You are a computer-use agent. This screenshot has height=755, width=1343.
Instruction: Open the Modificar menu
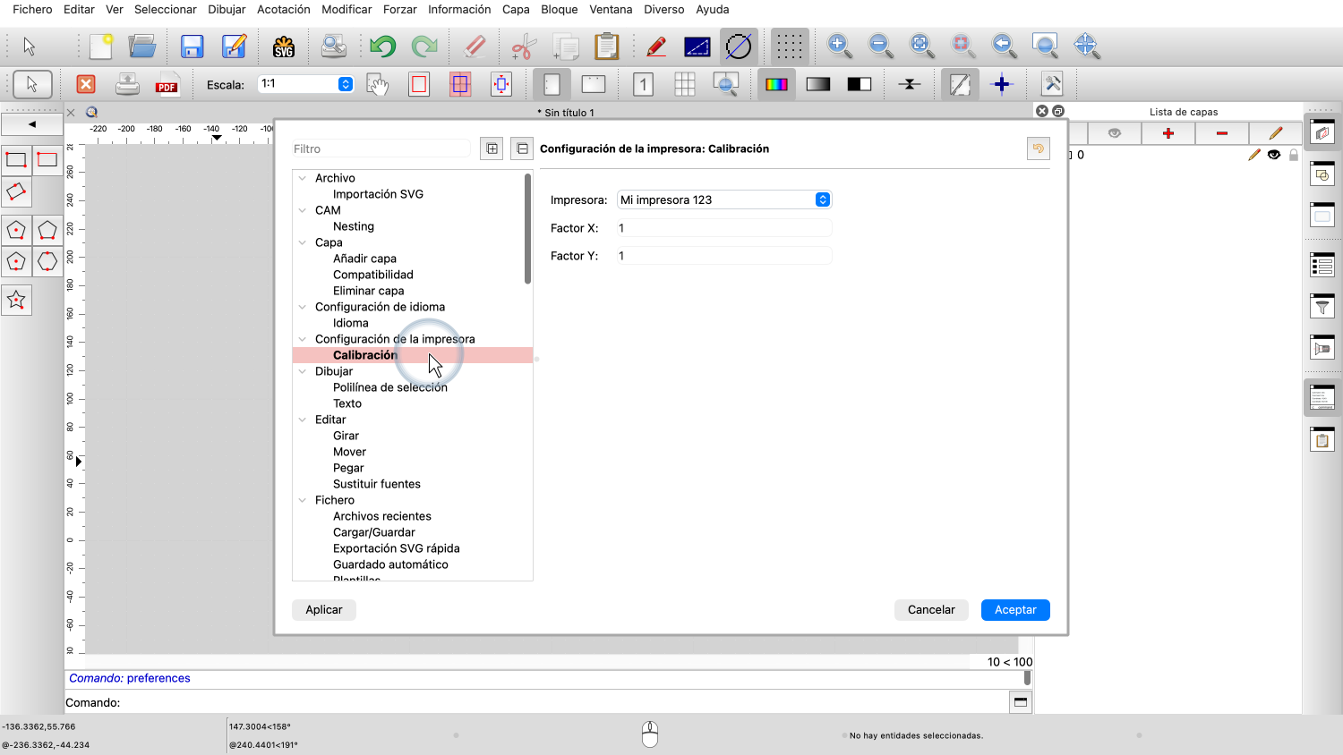pyautogui.click(x=346, y=9)
